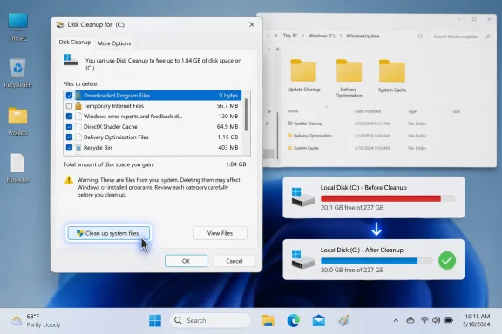Click the '1.15 GB' size value in the files list
This screenshot has width=502, height=334.
click(x=227, y=137)
